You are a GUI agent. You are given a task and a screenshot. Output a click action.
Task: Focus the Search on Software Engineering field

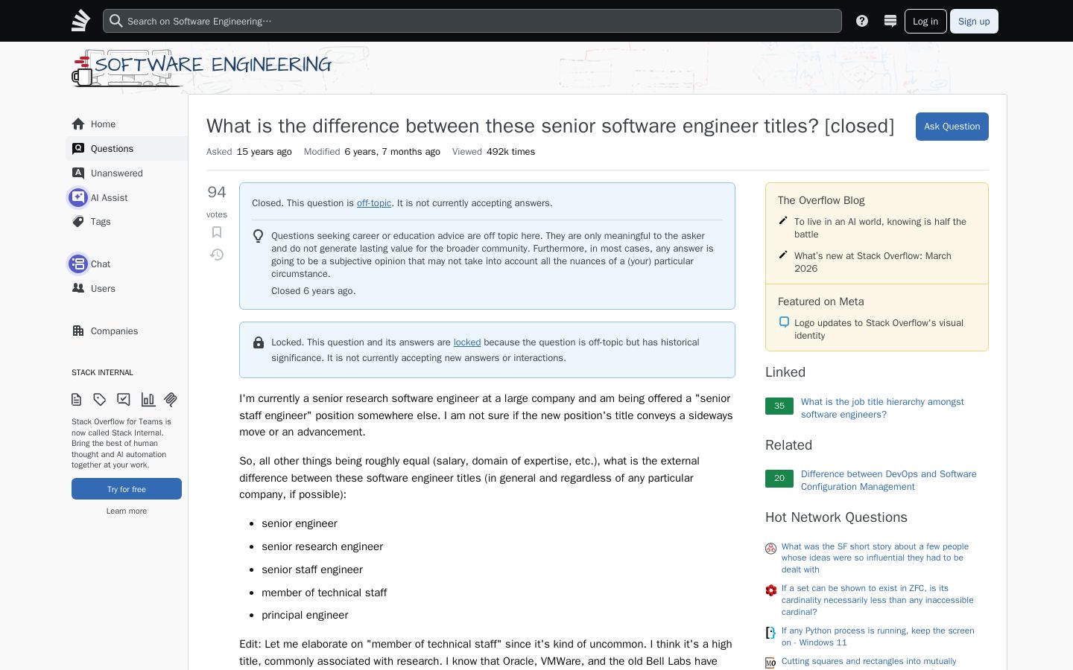coord(472,21)
